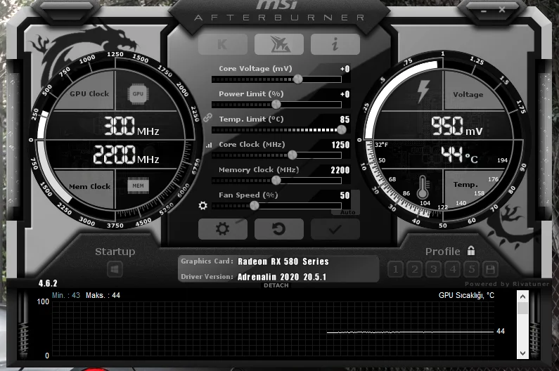The width and height of the screenshot is (559, 371).
Task: Click the lightning bolt voltage icon
Action: click(x=423, y=91)
